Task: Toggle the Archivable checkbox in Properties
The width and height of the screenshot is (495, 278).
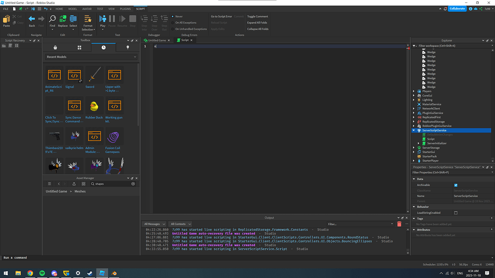Action: 455,185
